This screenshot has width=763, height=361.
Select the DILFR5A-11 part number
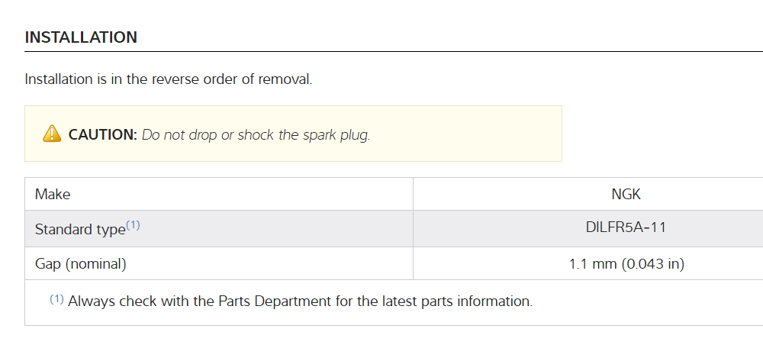626,227
